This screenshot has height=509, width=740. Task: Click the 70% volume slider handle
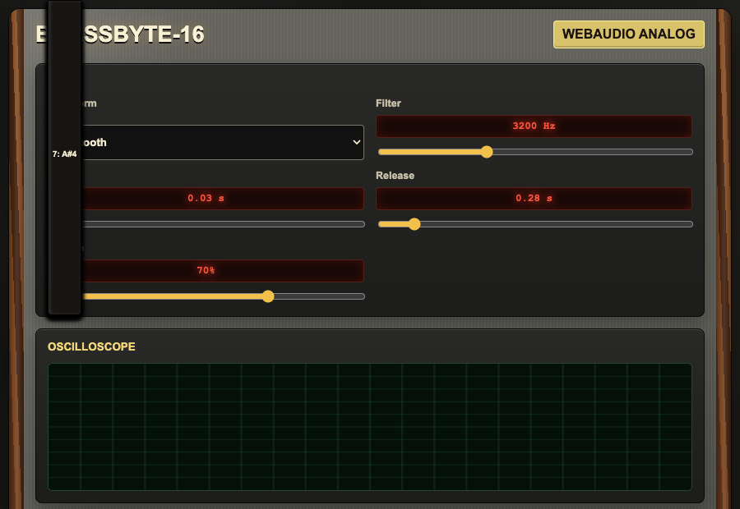[x=267, y=296]
